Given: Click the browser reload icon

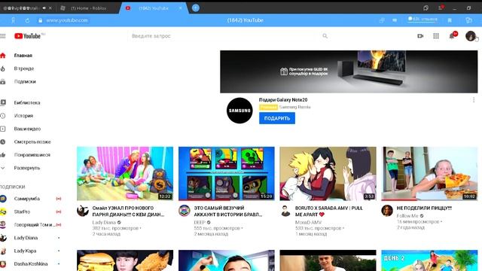Looking at the screenshot, I should coord(27,20).
